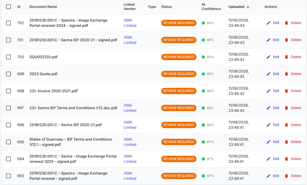Click the trash icon for 2023 Quote.pdf
Image resolution: width=307 pixels, height=185 pixels.
point(286,74)
